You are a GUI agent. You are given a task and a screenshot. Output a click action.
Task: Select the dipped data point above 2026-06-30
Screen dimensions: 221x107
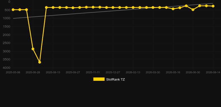pyautogui.click(x=193, y=10)
